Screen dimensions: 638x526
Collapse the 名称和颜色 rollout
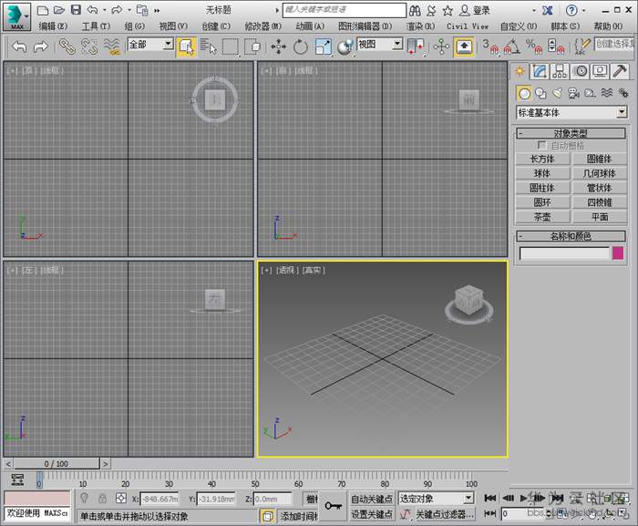pos(571,236)
